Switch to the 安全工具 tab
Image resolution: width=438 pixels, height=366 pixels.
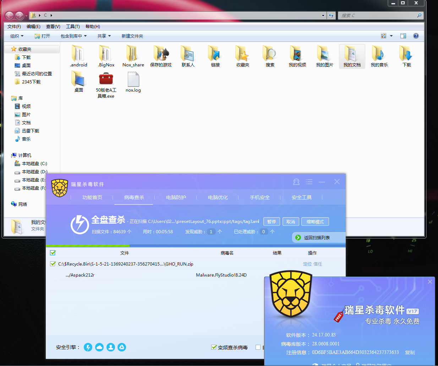(x=302, y=197)
